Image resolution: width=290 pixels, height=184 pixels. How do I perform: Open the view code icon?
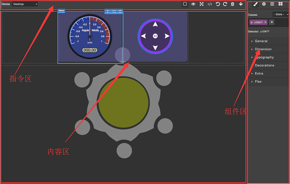click(x=210, y=4)
